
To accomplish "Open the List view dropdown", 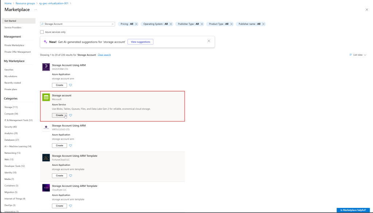I will (358, 55).
